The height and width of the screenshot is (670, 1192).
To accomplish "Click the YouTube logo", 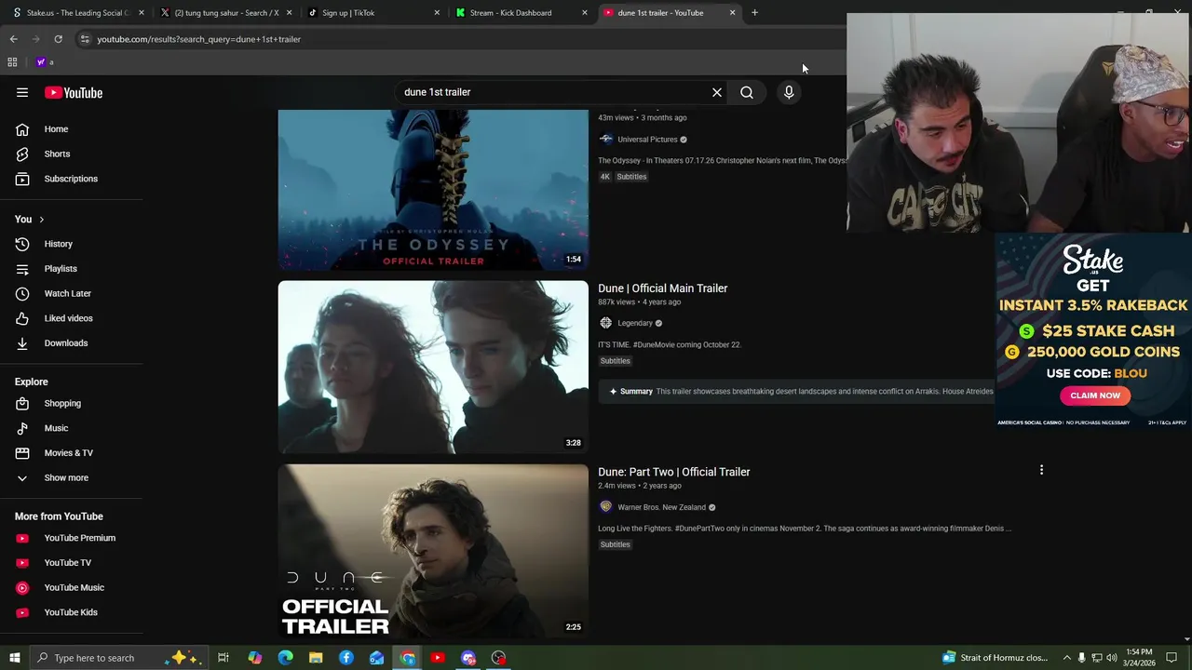I will pos(74,92).
